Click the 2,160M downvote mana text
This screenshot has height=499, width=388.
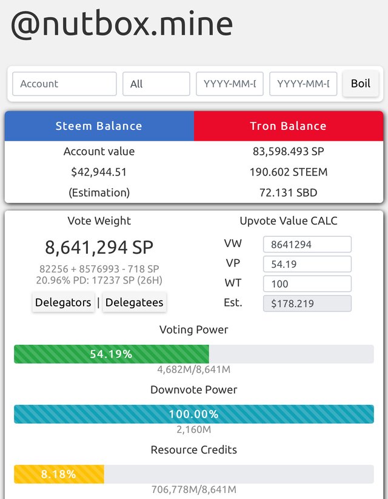click(x=194, y=430)
